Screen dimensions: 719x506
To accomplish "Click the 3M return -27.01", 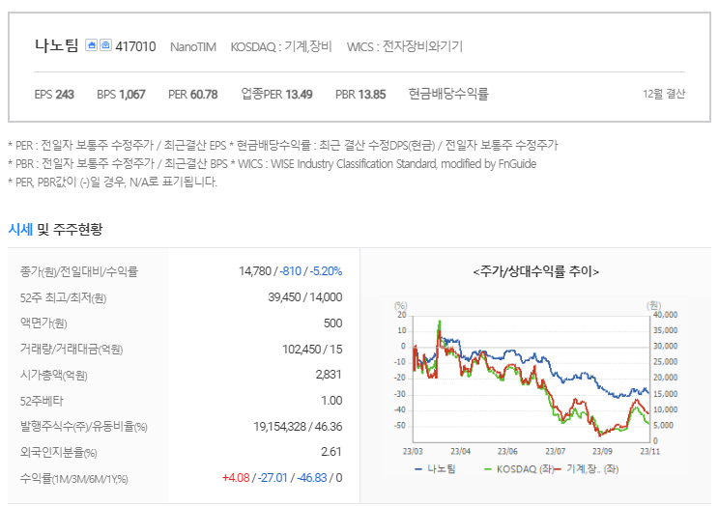I will click(x=273, y=478).
